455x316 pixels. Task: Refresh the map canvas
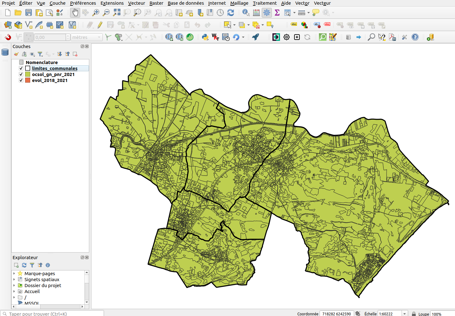tap(231, 13)
